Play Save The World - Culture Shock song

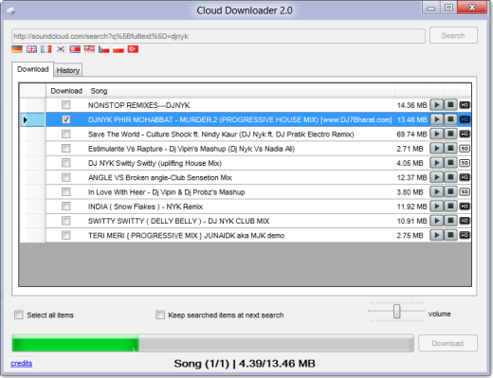[437, 134]
